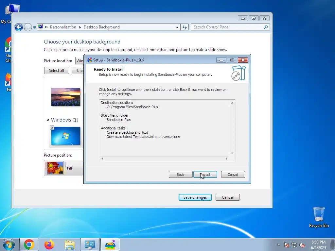Open the Picture position Fill dropdown

pos(64,168)
